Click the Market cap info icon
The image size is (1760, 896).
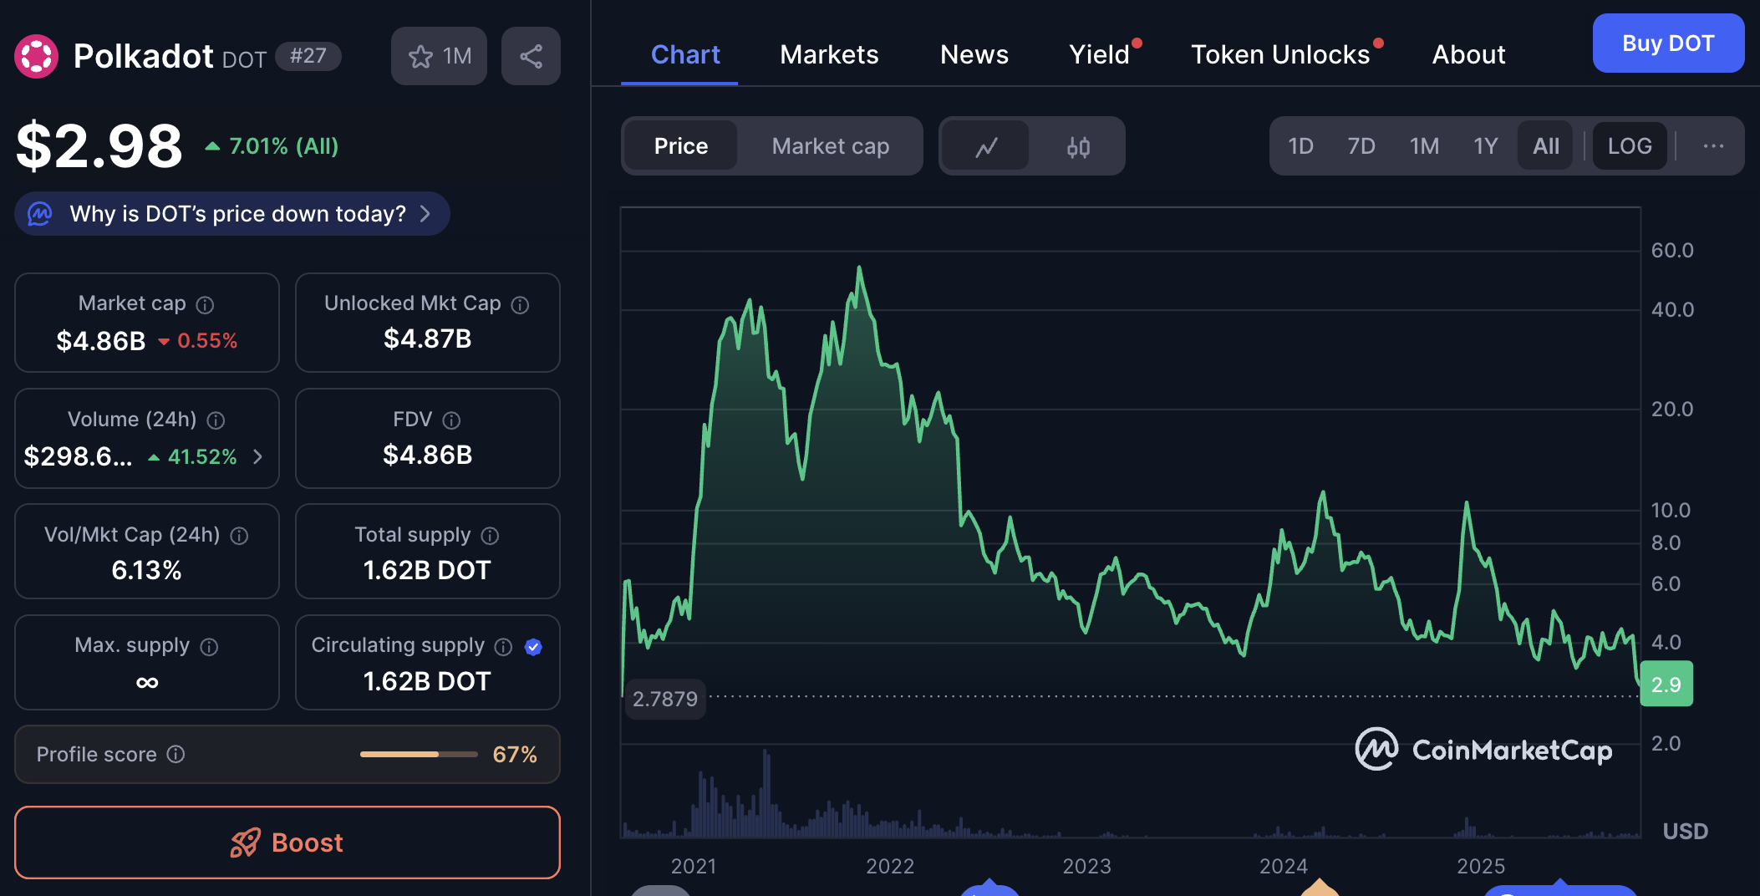coord(205,305)
